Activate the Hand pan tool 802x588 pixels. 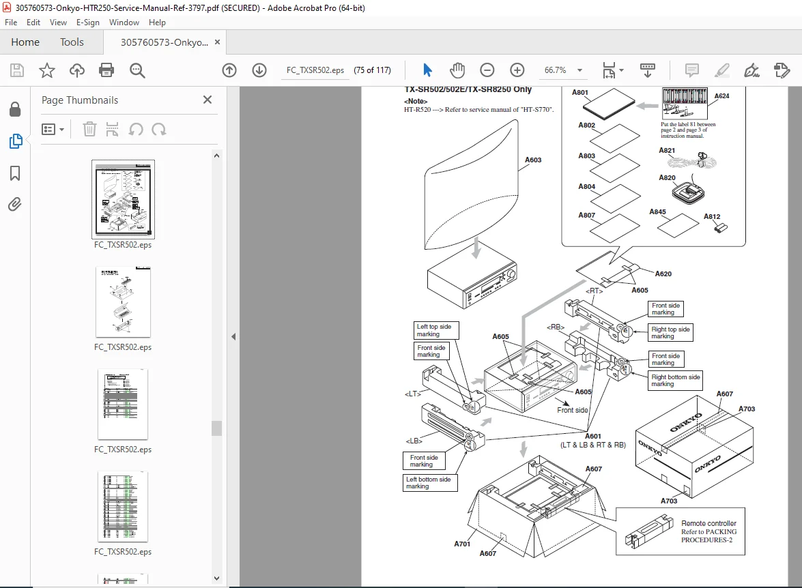(457, 70)
